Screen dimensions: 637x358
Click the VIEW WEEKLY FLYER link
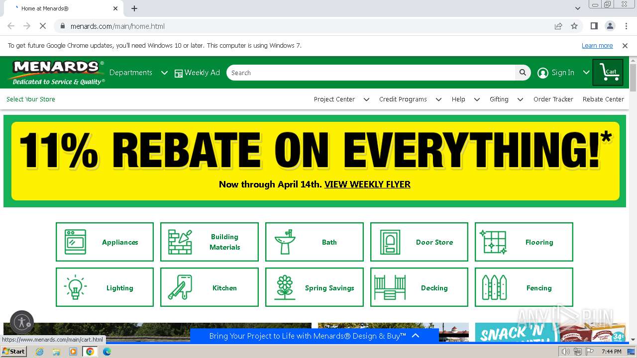click(x=367, y=184)
